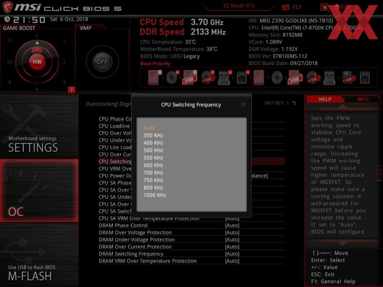
Task: Choose 800 KHz switching frequency
Action: click(153, 188)
